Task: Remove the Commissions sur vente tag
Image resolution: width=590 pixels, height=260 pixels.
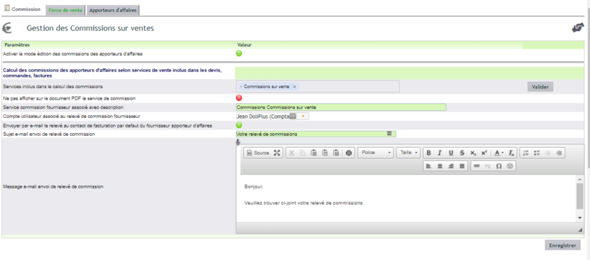Action: (295, 86)
